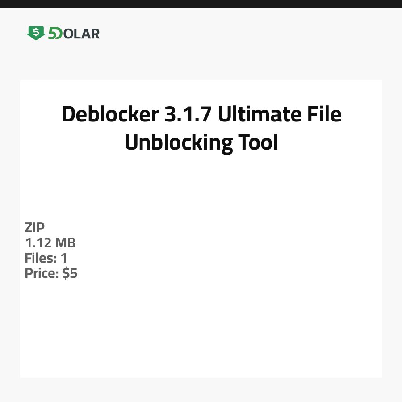
Task: Click the "Price:" label
Action: coord(42,273)
